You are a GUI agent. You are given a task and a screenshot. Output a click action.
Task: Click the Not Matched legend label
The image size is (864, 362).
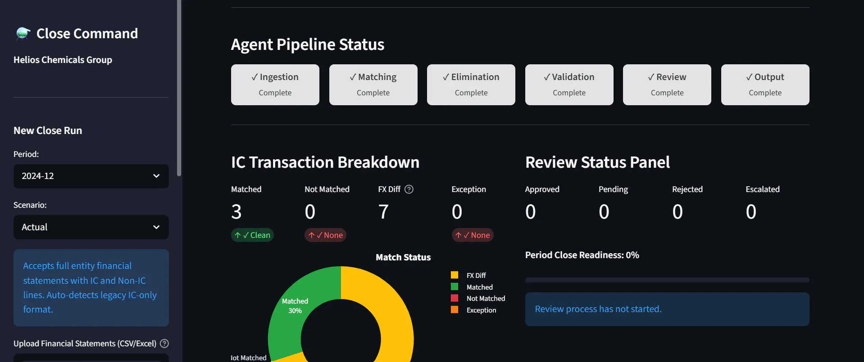point(486,298)
